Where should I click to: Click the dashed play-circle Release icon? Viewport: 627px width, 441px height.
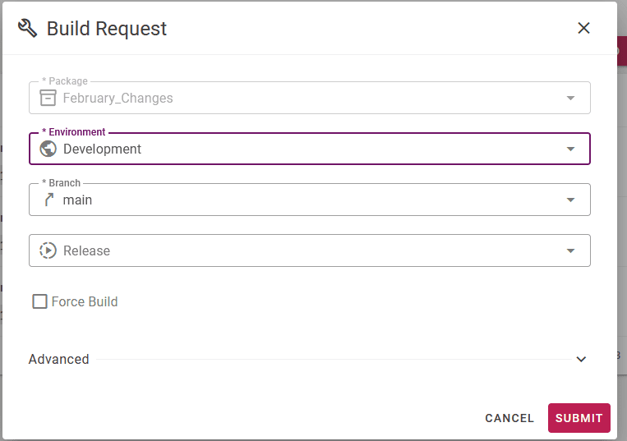pyautogui.click(x=48, y=250)
